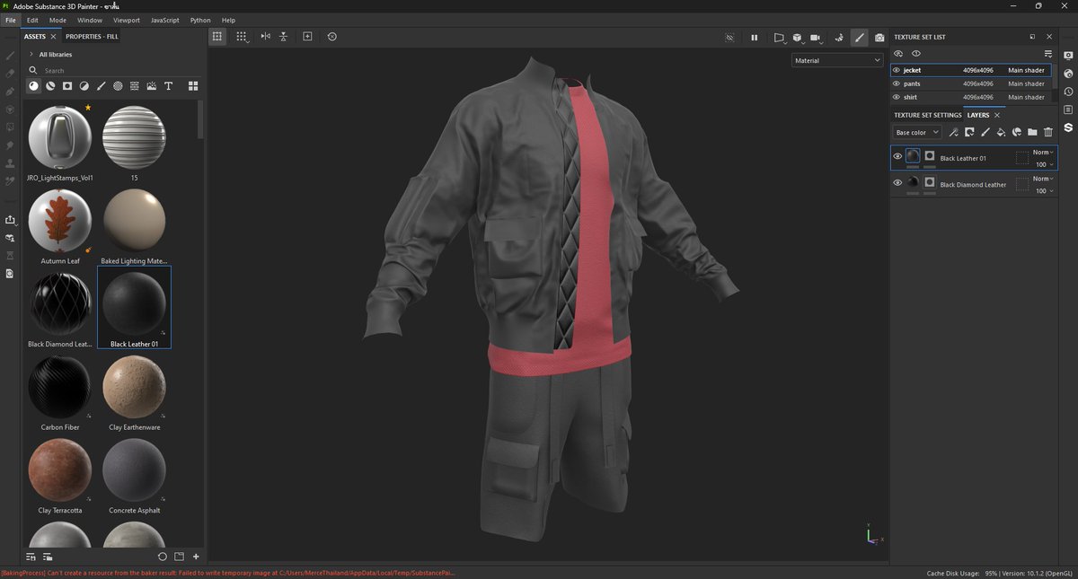Open Black Diamond Leather blend mode dropdown
Image resolution: width=1078 pixels, height=579 pixels.
[1044, 179]
